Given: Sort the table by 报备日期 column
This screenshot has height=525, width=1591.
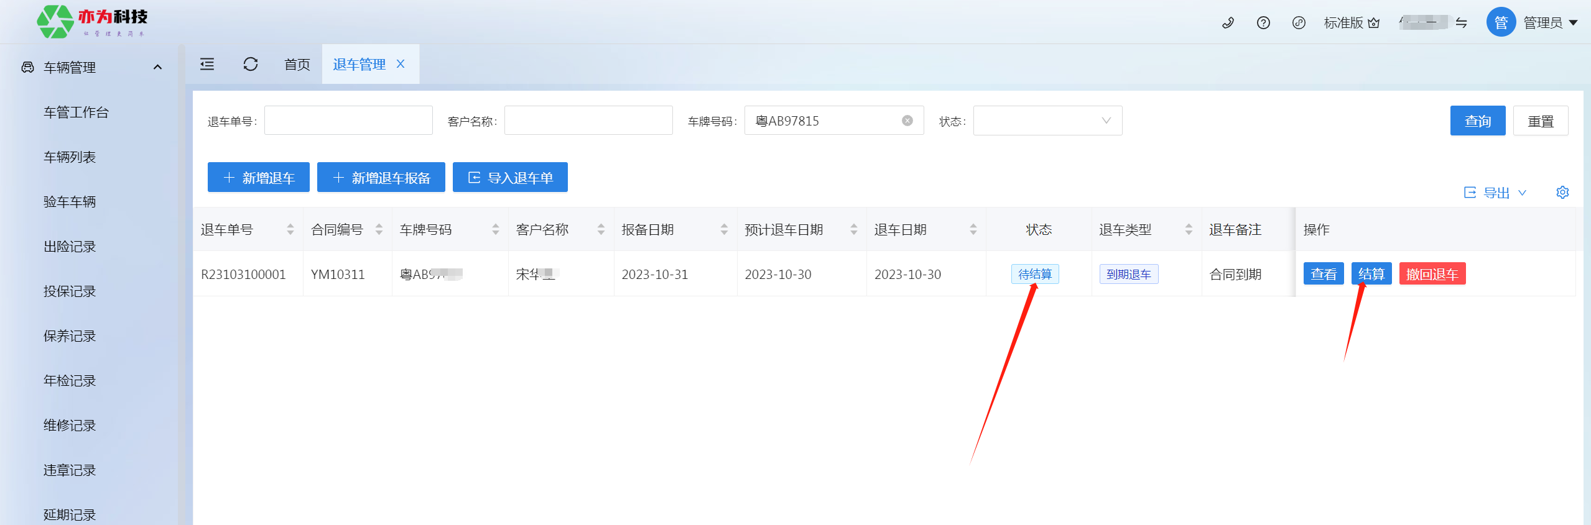Looking at the screenshot, I should click(x=724, y=229).
